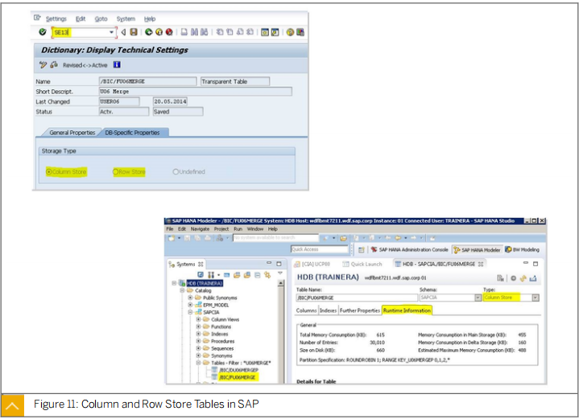Switch to the Indexes tab of the table editor
579x419 pixels.
(328, 310)
